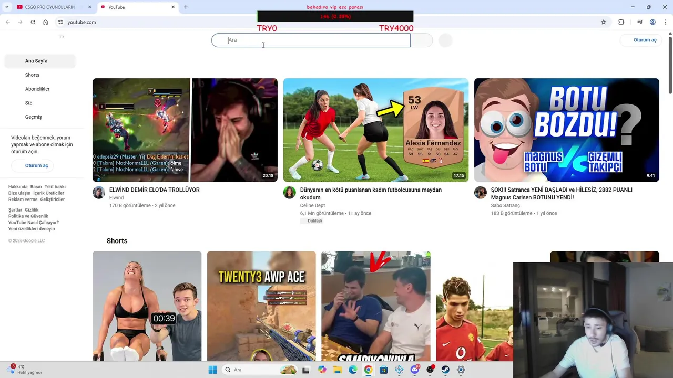Screen dimensions: 673x378
Task: Open the Bize ulaşın footer link
Action: 19,193
